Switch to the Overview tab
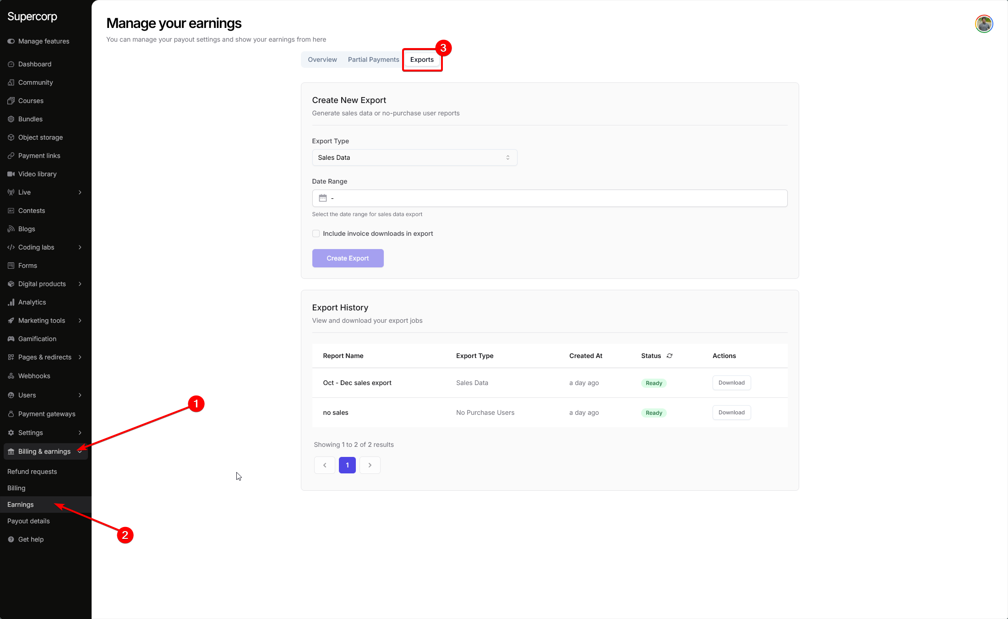 click(x=322, y=60)
